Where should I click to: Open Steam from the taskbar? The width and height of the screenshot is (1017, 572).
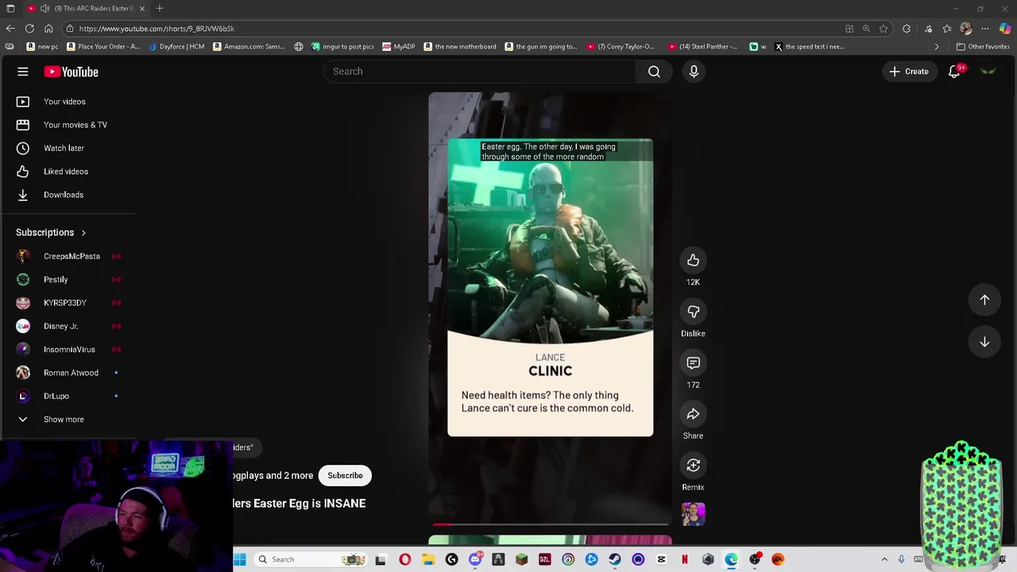(x=615, y=559)
